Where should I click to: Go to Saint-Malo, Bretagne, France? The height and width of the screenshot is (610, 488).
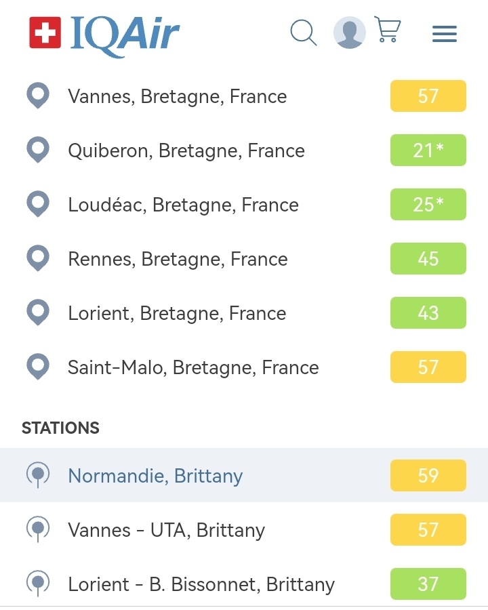point(193,367)
